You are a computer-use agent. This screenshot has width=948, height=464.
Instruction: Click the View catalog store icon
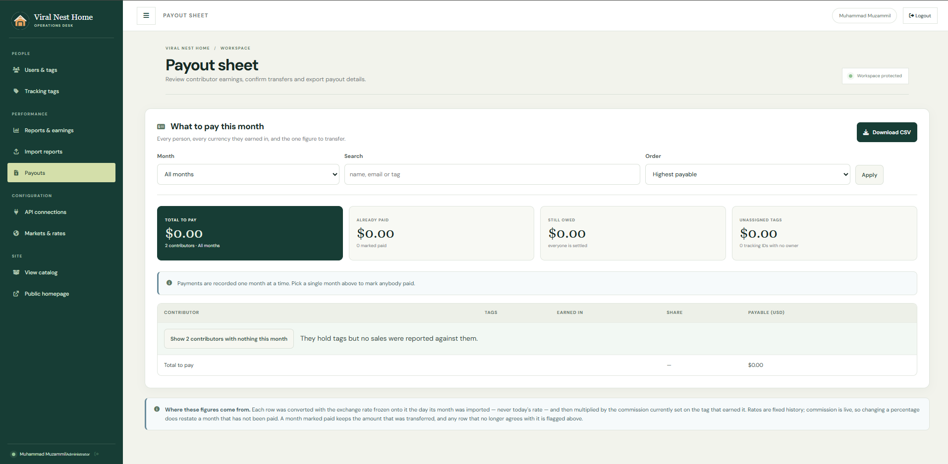point(16,272)
